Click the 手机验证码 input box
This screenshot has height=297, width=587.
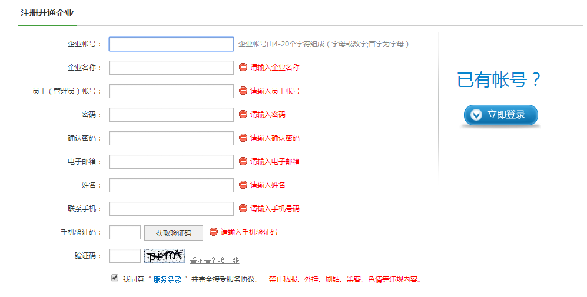(125, 232)
